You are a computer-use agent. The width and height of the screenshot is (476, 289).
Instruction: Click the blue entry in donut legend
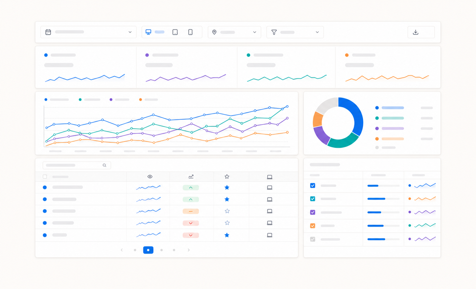(390, 108)
